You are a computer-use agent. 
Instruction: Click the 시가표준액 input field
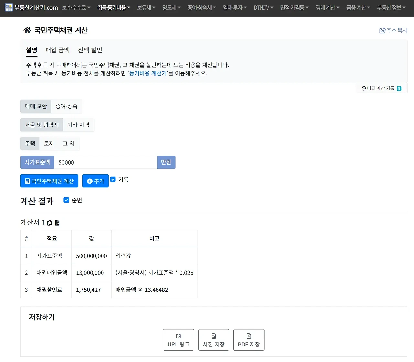[x=106, y=162]
